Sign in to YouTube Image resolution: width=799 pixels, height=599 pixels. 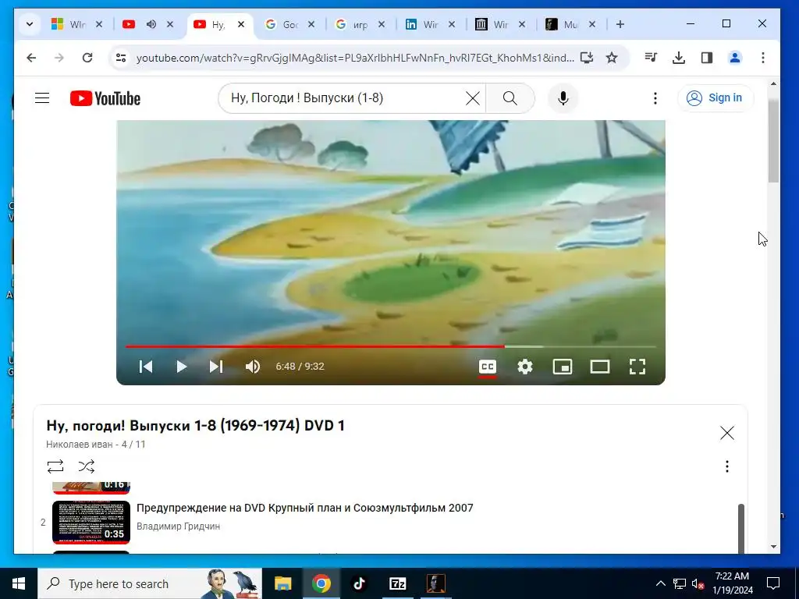point(716,97)
